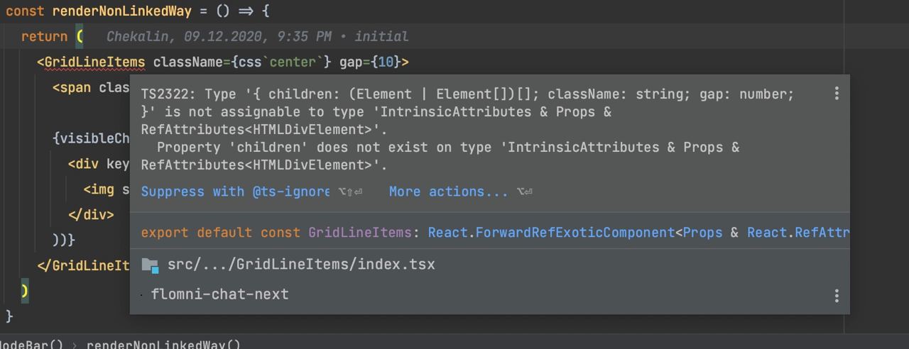Click the React.RefAttr type link in the definition
Image resolution: width=909 pixels, height=349 pixels.
(798, 233)
